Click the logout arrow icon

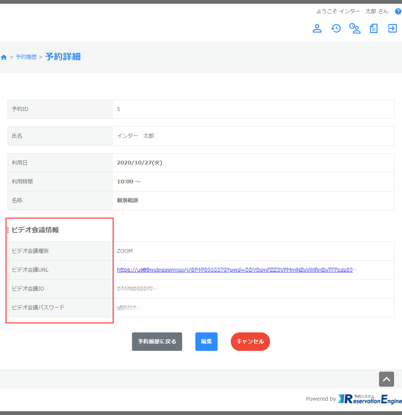click(x=393, y=28)
